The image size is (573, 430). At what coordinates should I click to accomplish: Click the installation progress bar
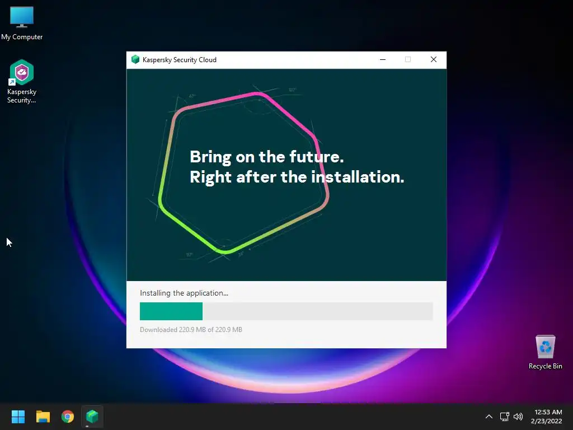point(286,311)
